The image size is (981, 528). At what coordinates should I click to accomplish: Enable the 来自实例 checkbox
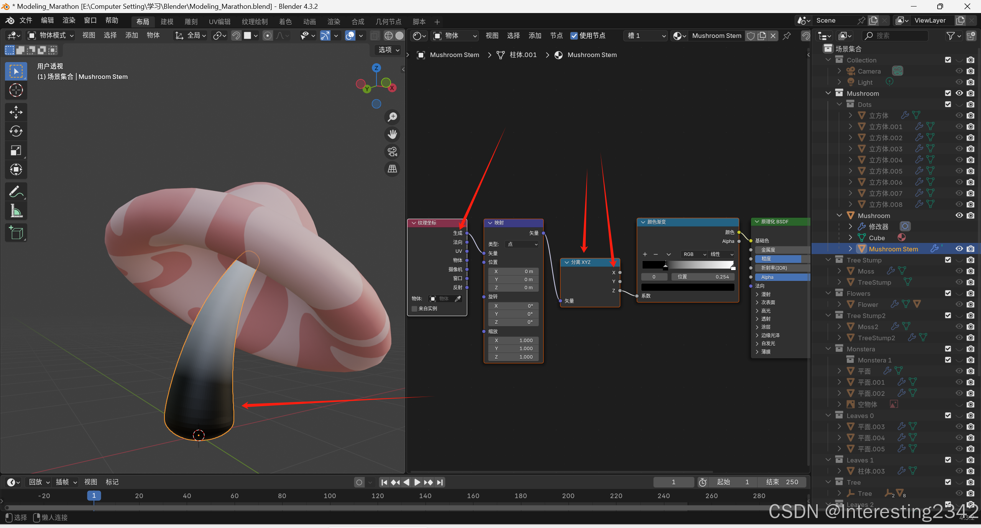tap(414, 308)
